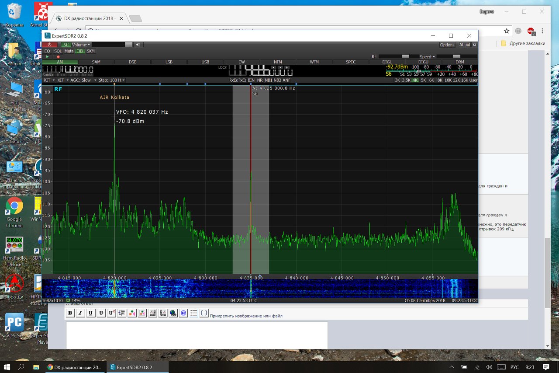
Task: Select the 10K filter bandwidth
Action: tap(448, 80)
